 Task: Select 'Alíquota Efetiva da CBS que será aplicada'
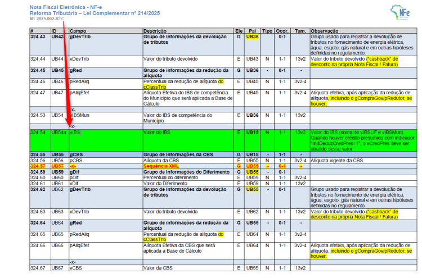[x=179, y=248]
